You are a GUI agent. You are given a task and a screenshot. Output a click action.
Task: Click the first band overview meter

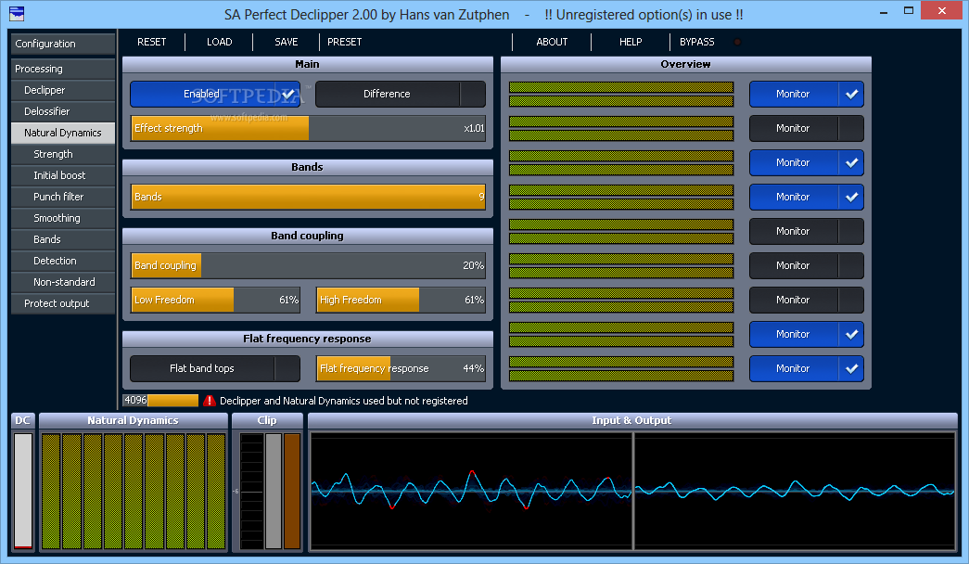tap(621, 94)
